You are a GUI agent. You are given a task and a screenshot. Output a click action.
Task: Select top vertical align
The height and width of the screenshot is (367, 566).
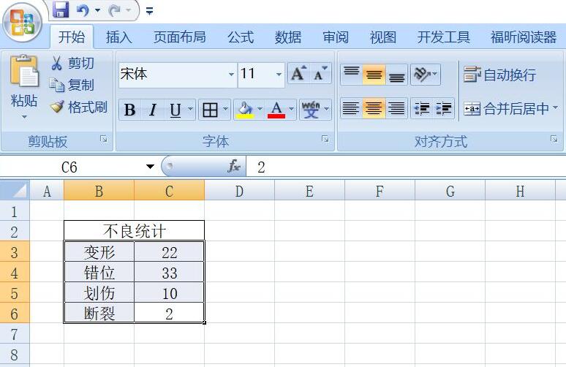pyautogui.click(x=351, y=75)
